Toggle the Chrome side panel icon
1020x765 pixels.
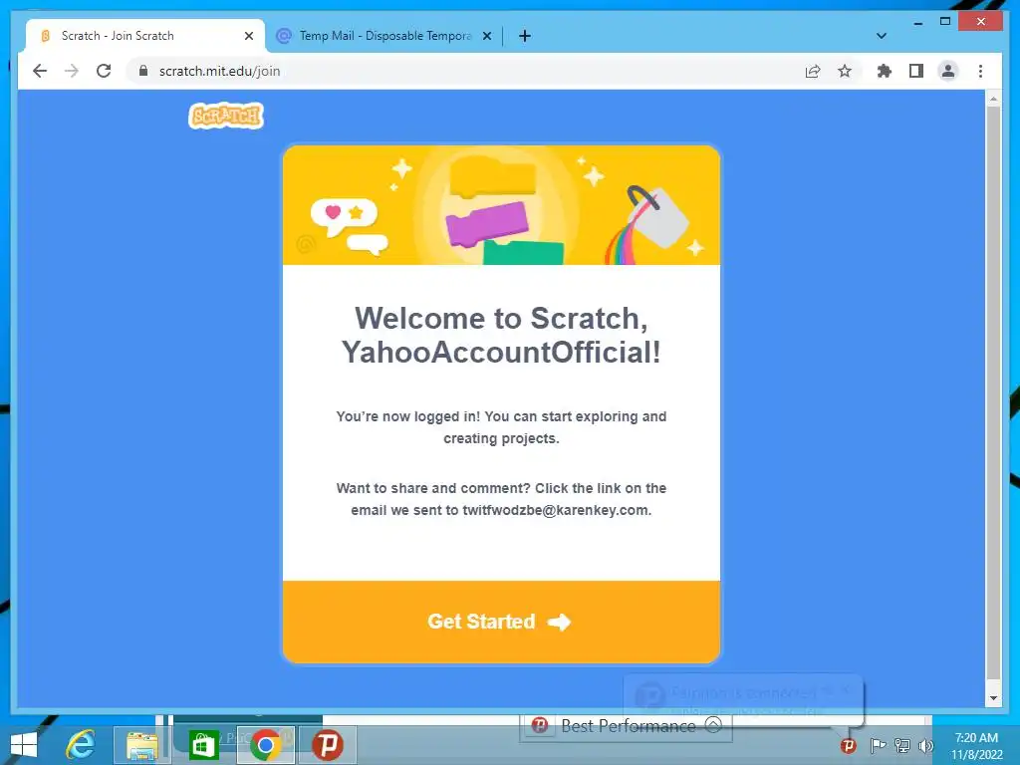[x=916, y=71]
